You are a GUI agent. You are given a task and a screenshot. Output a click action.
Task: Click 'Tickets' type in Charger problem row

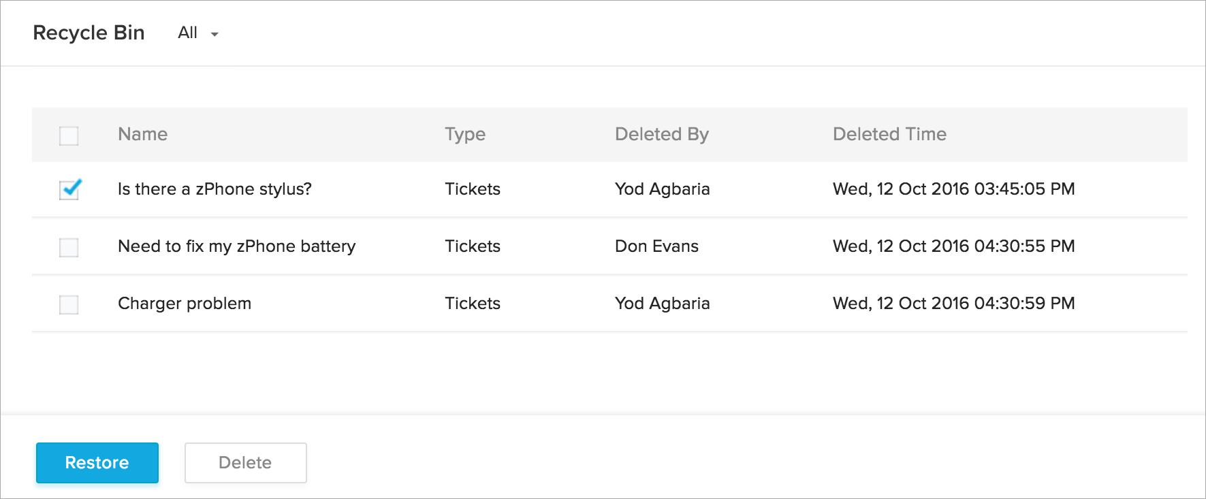(473, 304)
